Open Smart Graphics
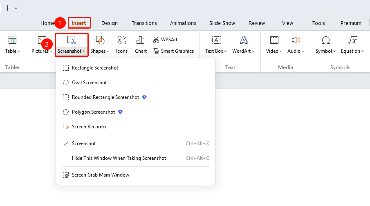 173,51
